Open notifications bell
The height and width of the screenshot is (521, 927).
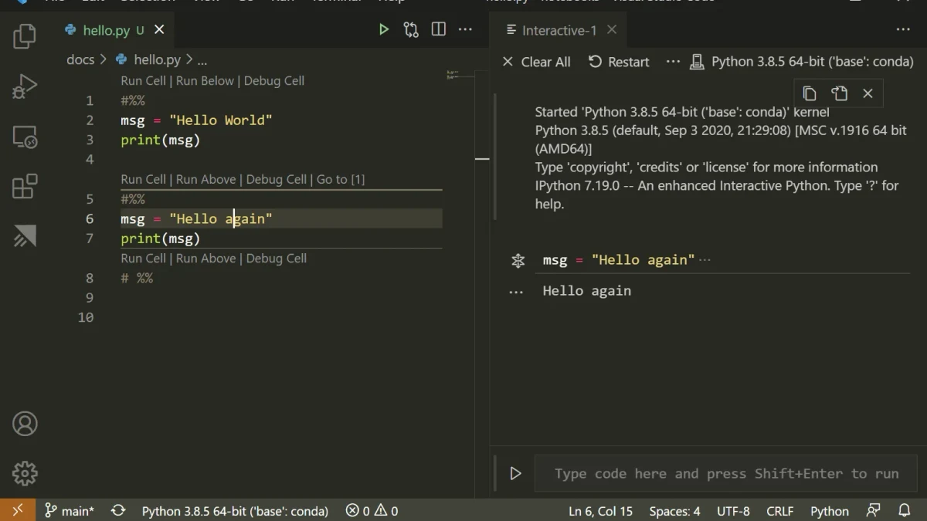(x=904, y=510)
